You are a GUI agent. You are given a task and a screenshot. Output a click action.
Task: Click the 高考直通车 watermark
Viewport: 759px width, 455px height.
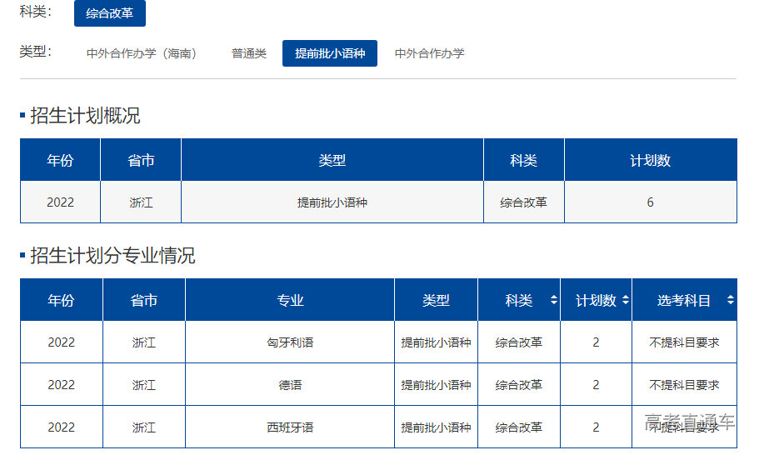click(x=690, y=422)
